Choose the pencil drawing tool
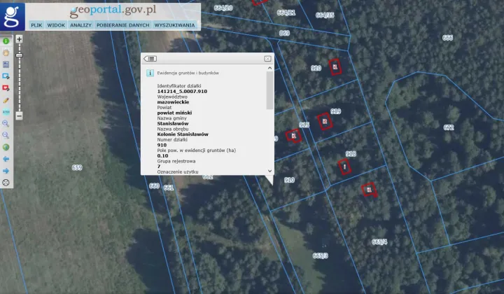The image size is (504, 294). point(6,100)
